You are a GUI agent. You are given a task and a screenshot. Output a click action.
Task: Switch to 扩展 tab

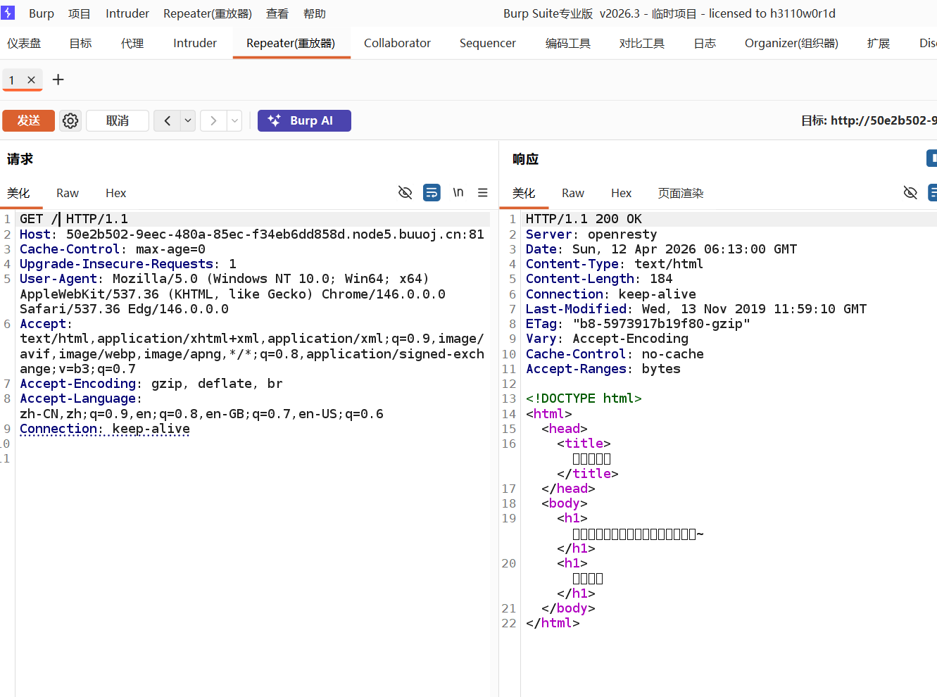[x=879, y=43]
